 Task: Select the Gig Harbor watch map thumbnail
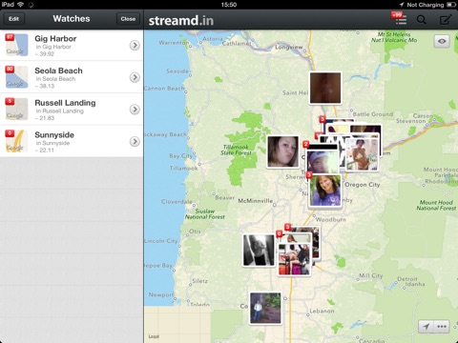point(16,45)
